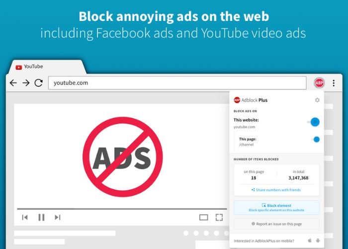Click the Apple mobile app icon
This screenshot has height=249, width=348.
(310, 241)
